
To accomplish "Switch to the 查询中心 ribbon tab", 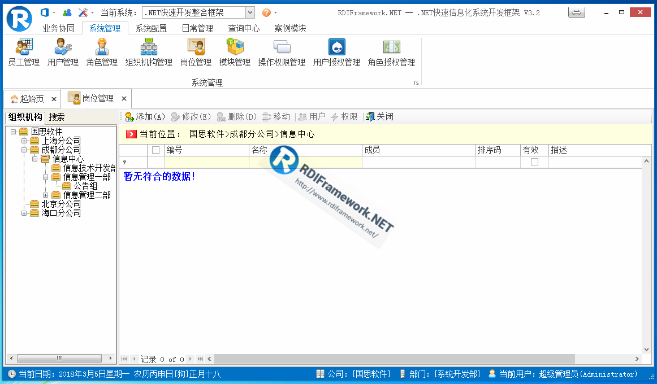I will (x=244, y=28).
